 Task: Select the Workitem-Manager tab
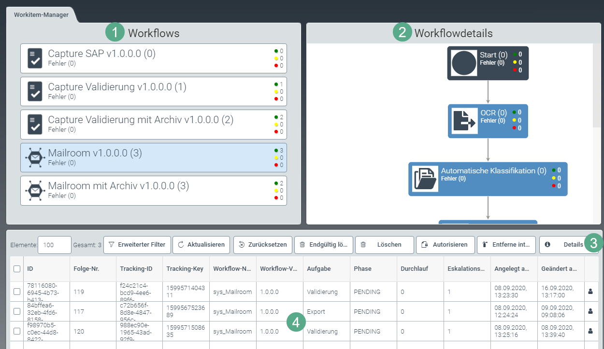tap(41, 14)
